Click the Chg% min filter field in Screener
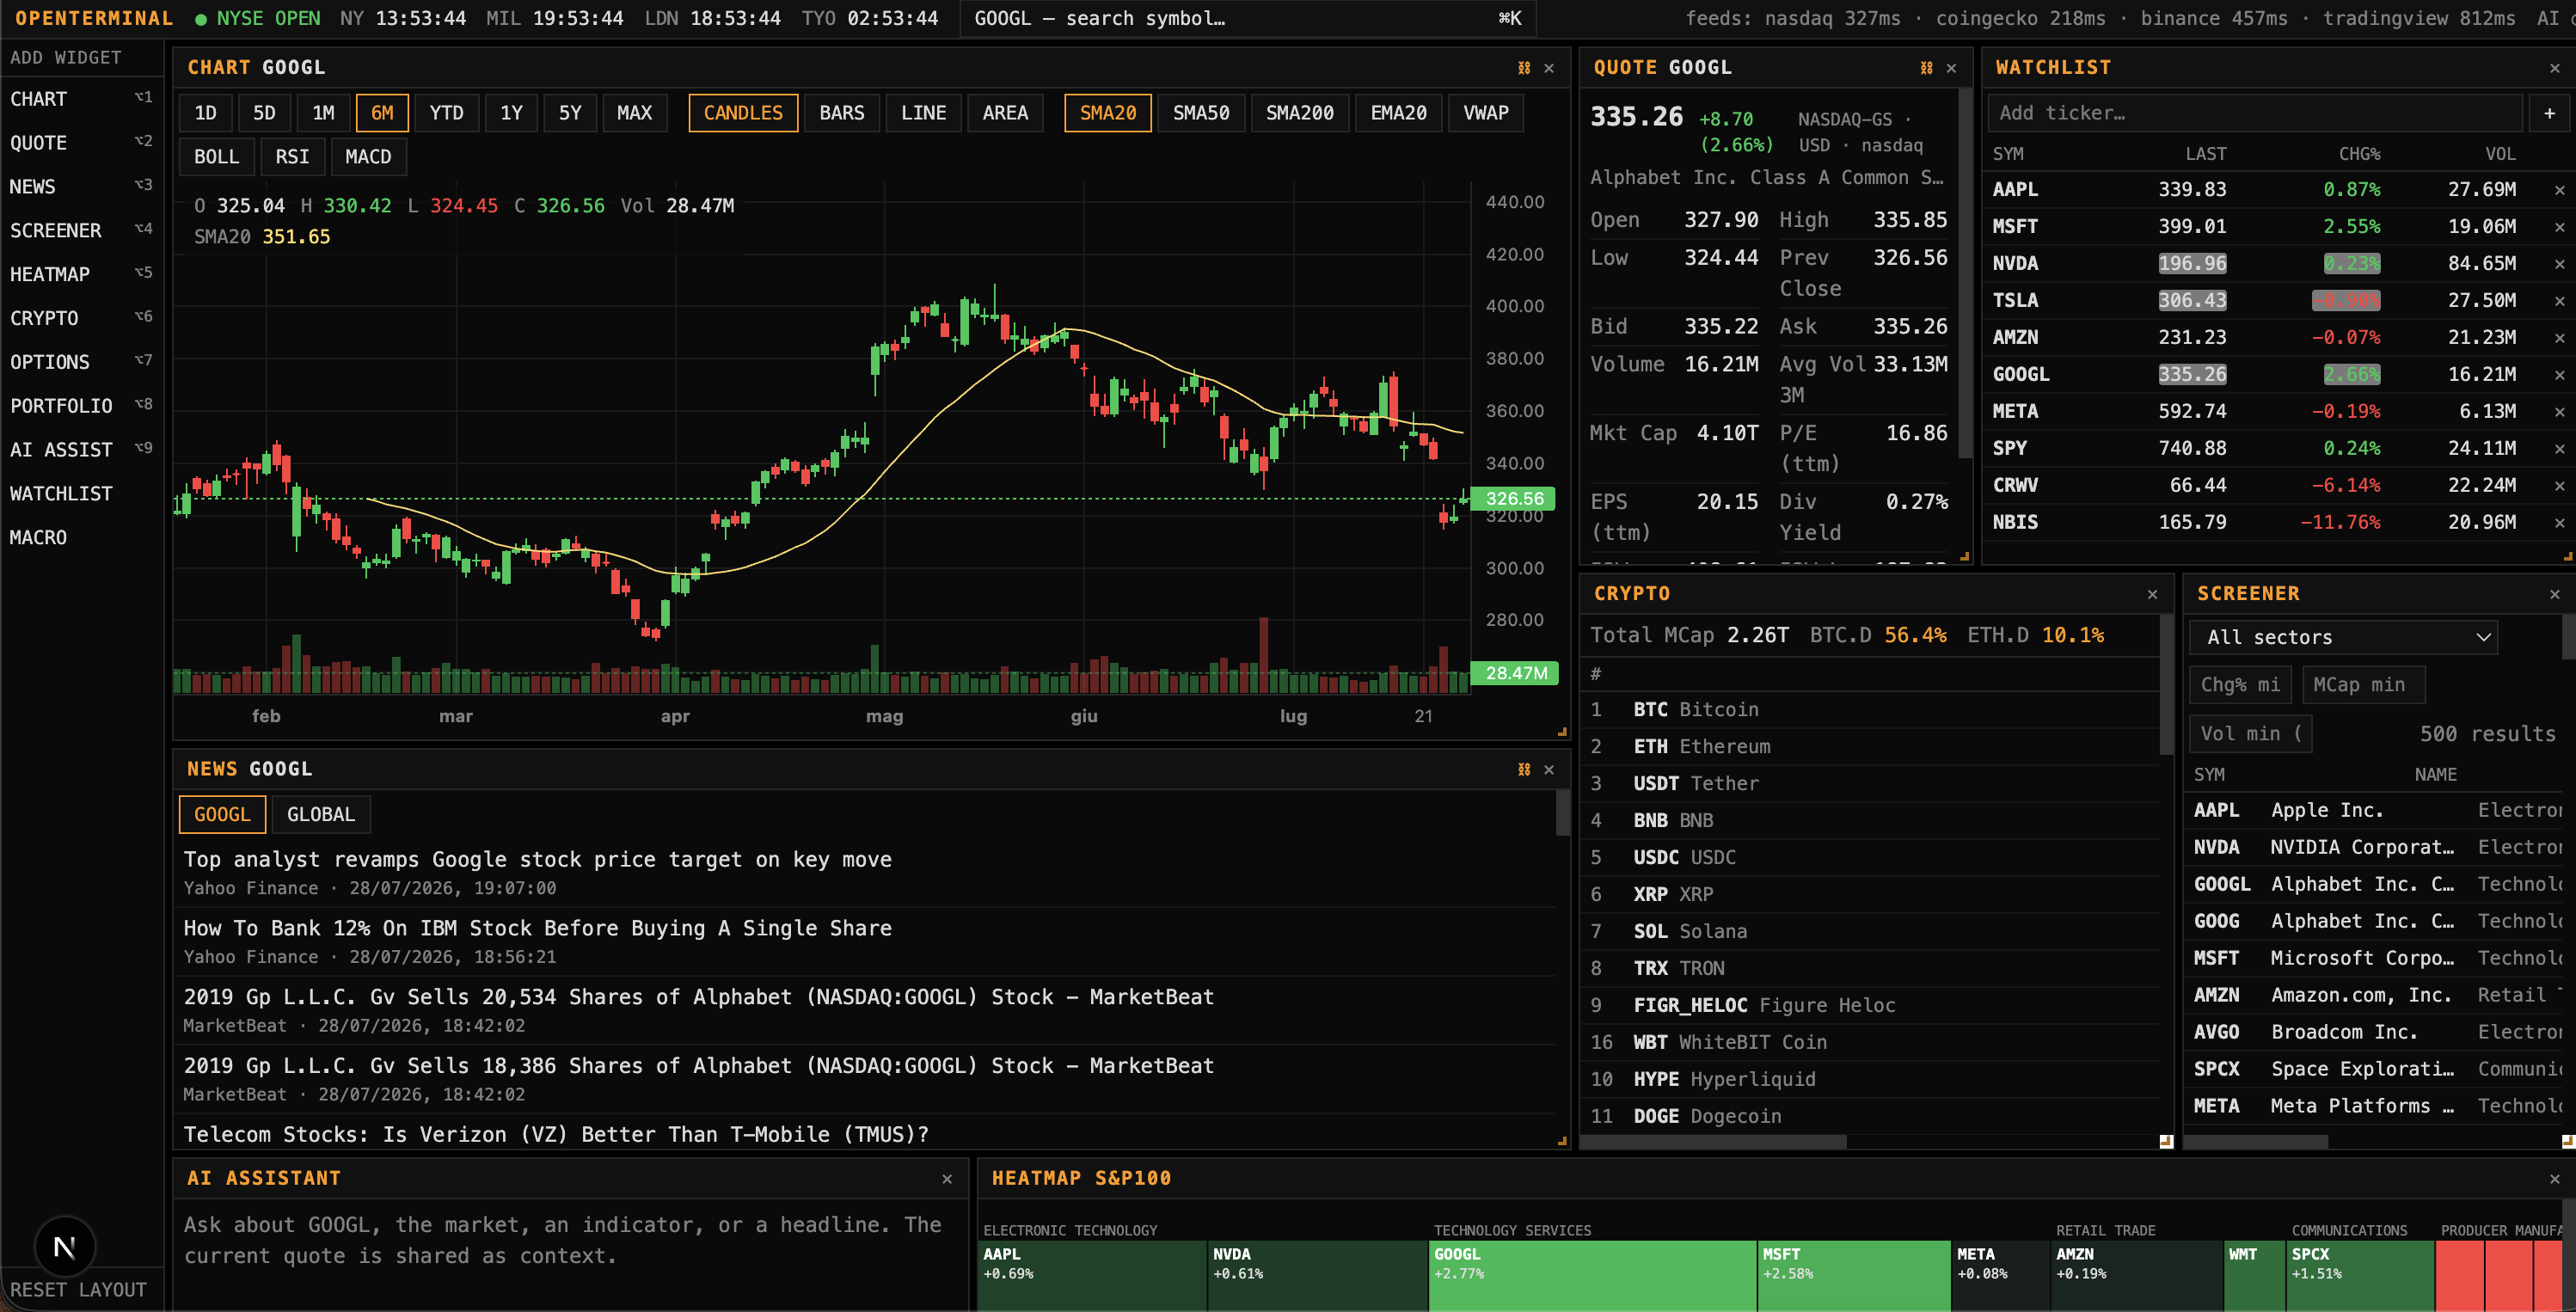 coord(2240,685)
